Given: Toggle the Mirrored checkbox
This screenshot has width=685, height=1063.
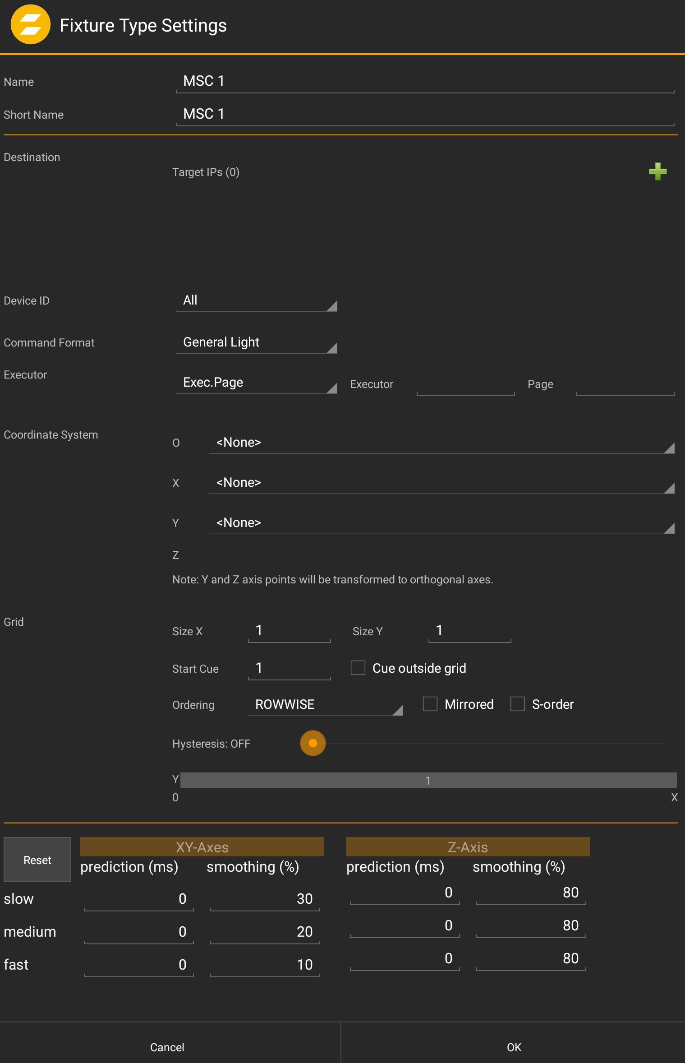Looking at the screenshot, I should tap(430, 704).
